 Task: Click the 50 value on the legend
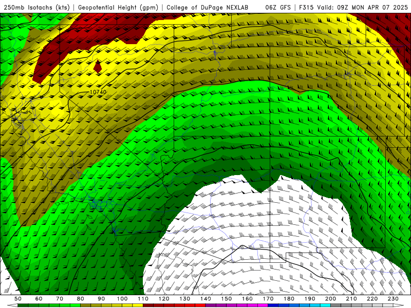pos(18,299)
